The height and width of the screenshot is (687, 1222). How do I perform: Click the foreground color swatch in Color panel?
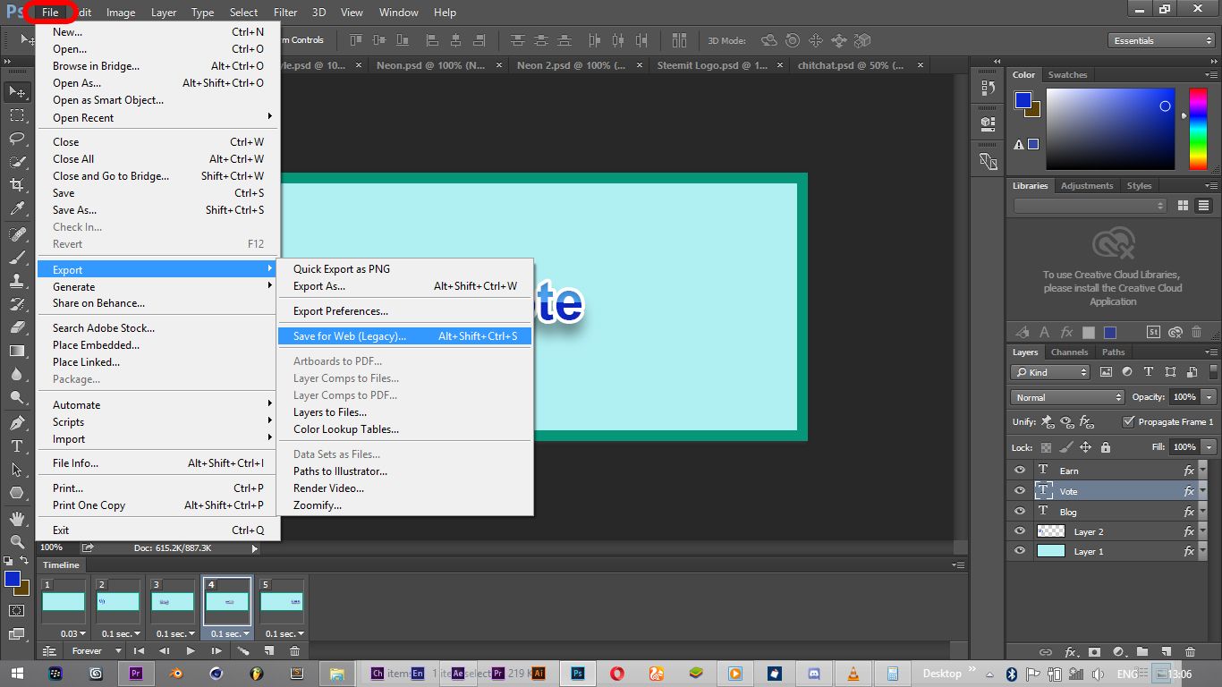(x=1023, y=100)
